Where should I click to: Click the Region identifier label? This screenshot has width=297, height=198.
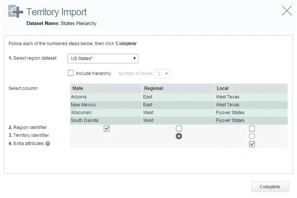pyautogui.click(x=28, y=128)
